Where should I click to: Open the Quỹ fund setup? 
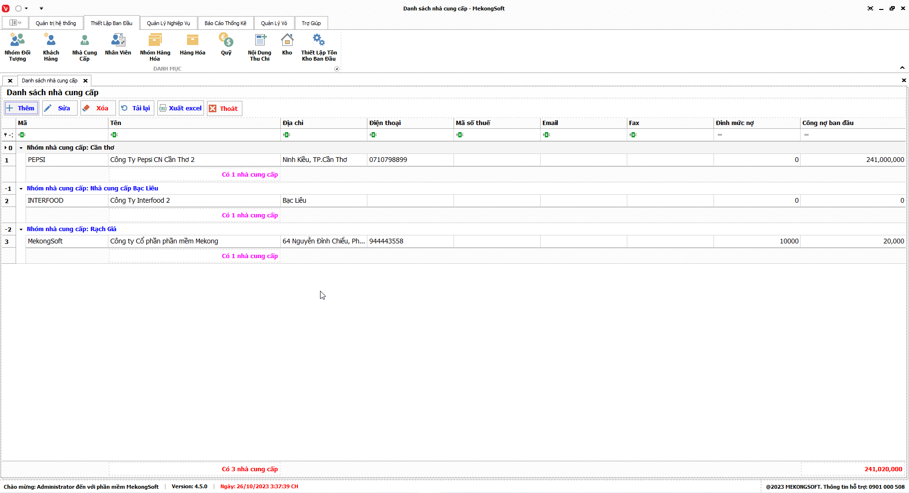pyautogui.click(x=226, y=44)
